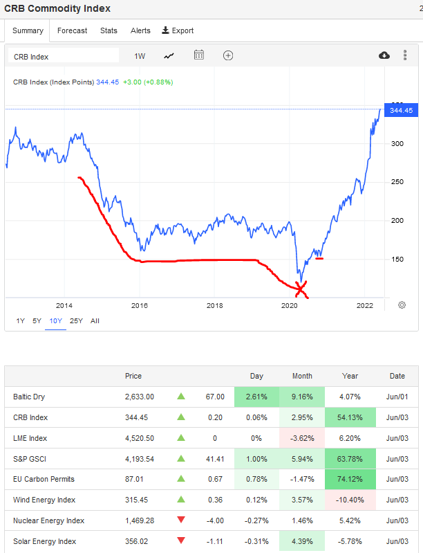423x553 pixels.
Task: Select the 1Y time range
Action: (21, 321)
